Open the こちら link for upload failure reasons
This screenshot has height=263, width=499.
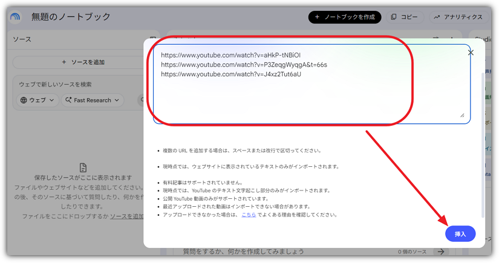[x=249, y=215]
